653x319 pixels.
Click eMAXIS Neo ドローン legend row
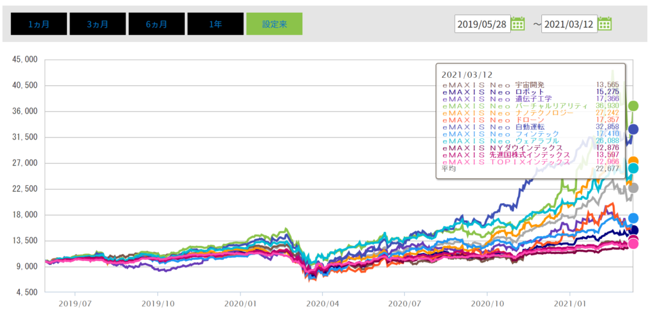(x=530, y=120)
